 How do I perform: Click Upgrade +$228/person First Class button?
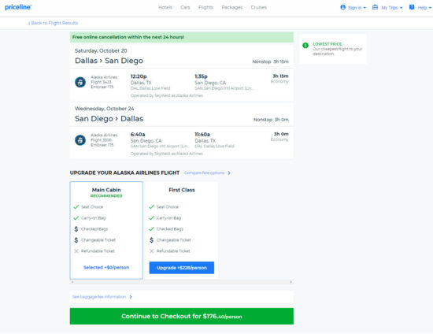pos(182,268)
